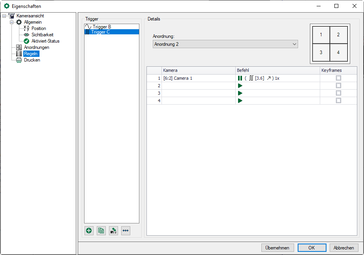The width and height of the screenshot is (364, 255).
Task: Click row number 4 in the table
Action: pos(154,101)
